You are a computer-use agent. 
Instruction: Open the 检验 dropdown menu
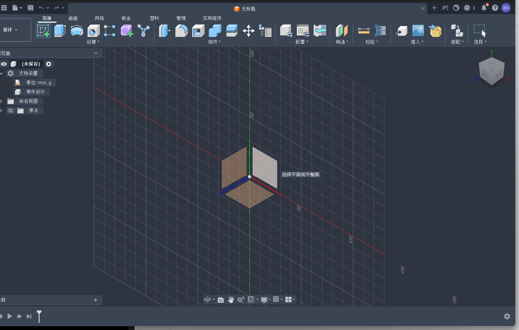tap(372, 42)
